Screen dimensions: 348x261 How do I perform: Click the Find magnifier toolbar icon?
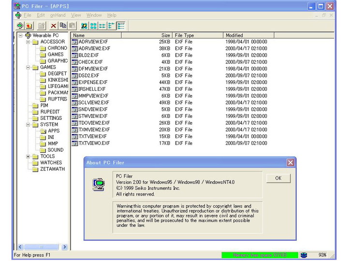coord(84,26)
